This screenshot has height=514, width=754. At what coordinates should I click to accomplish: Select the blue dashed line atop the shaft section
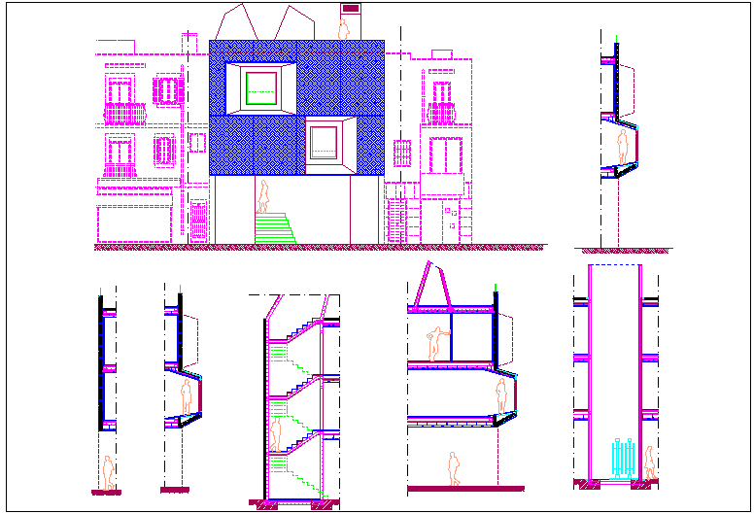coord(615,265)
